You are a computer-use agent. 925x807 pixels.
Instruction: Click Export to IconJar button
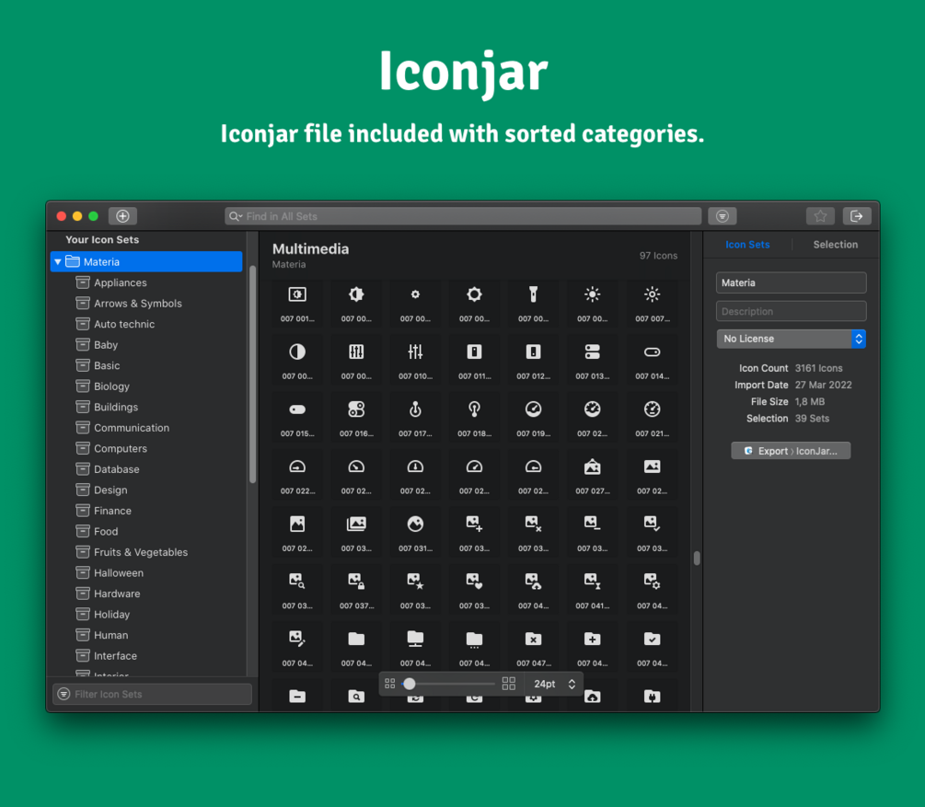tap(791, 451)
